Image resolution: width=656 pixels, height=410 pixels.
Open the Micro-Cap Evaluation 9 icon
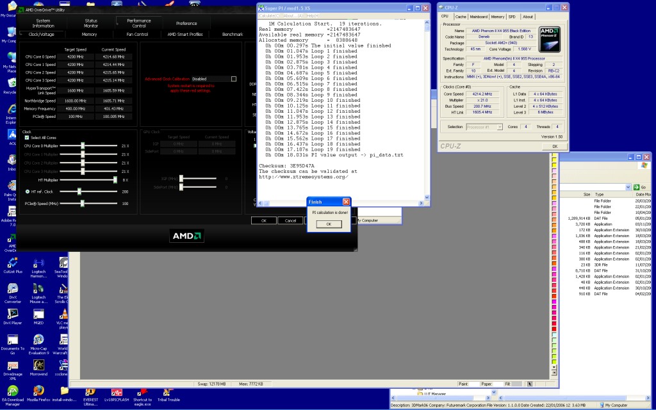(38, 340)
